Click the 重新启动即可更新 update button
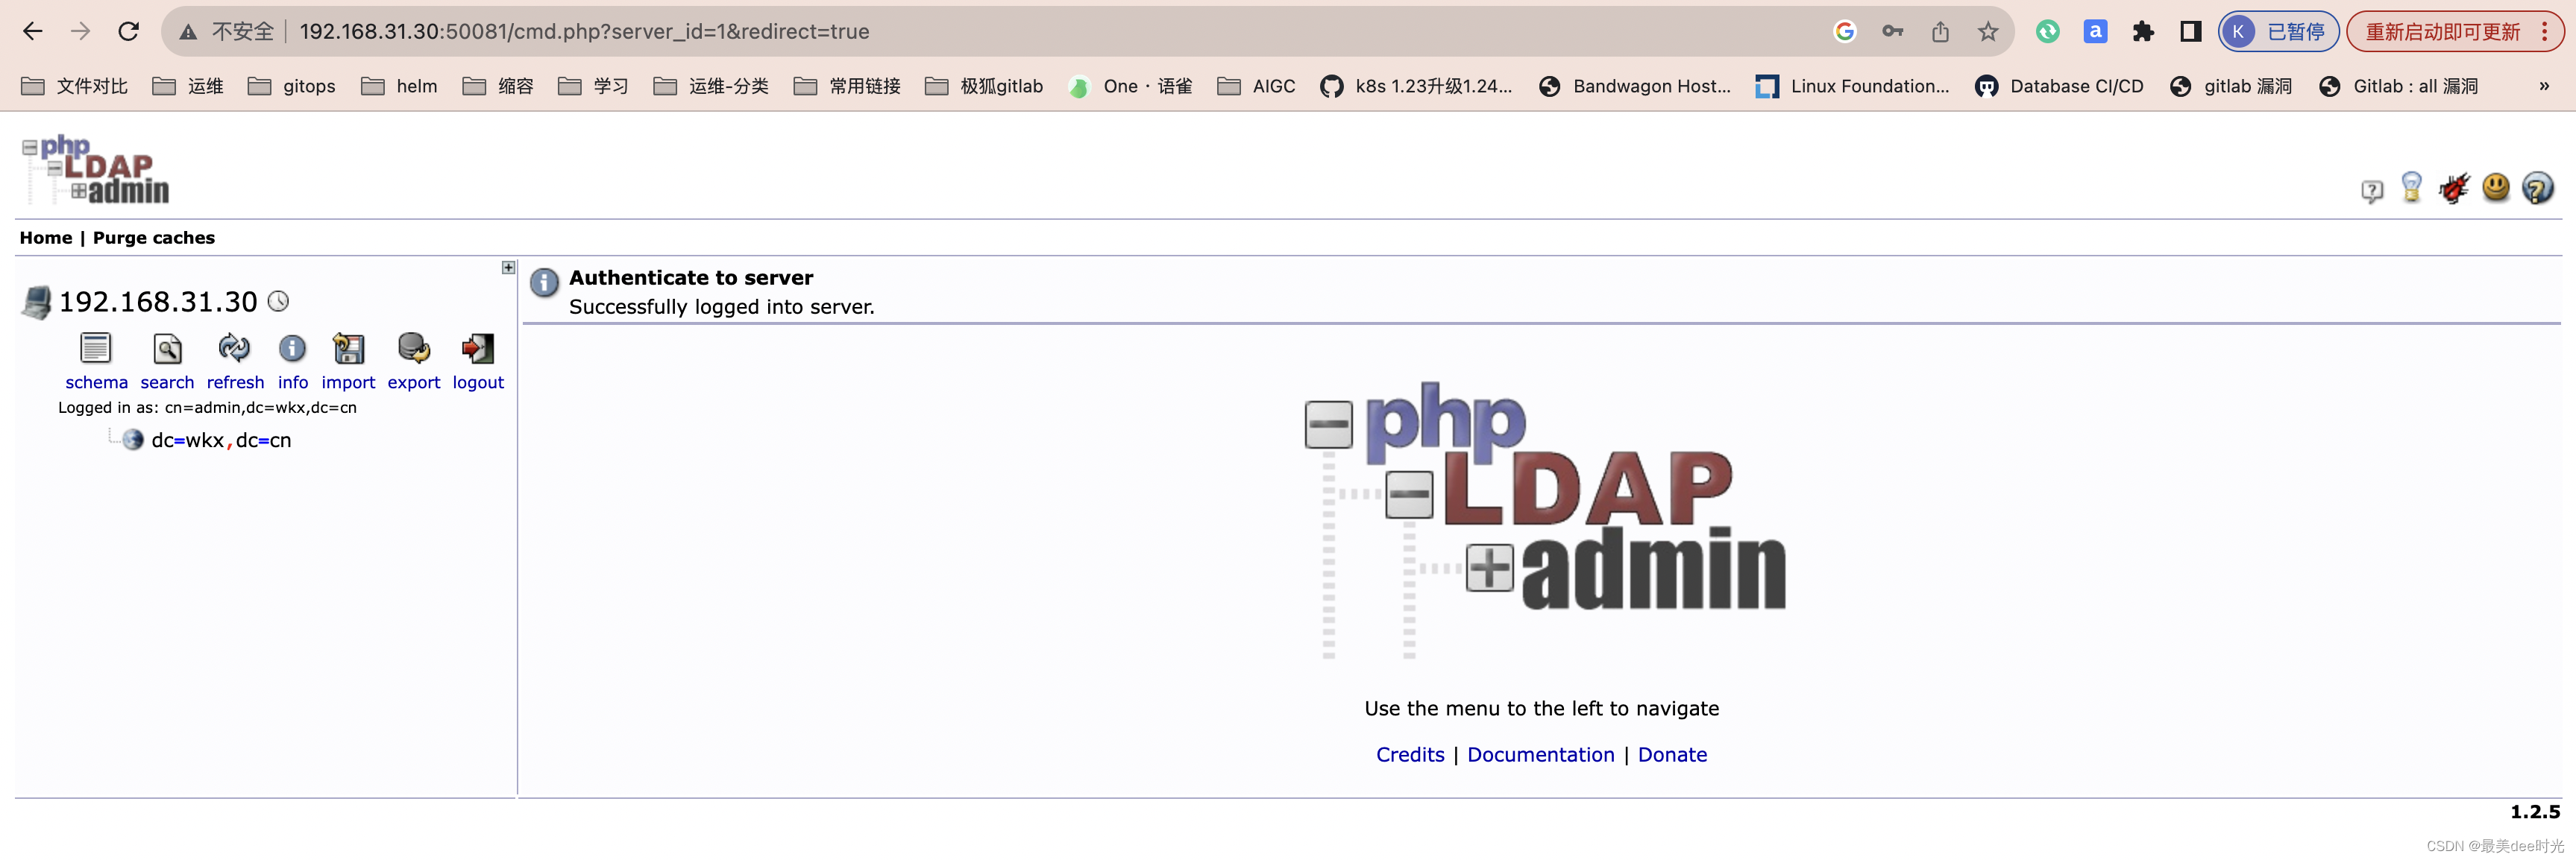The image size is (2576, 860). coord(2455,31)
